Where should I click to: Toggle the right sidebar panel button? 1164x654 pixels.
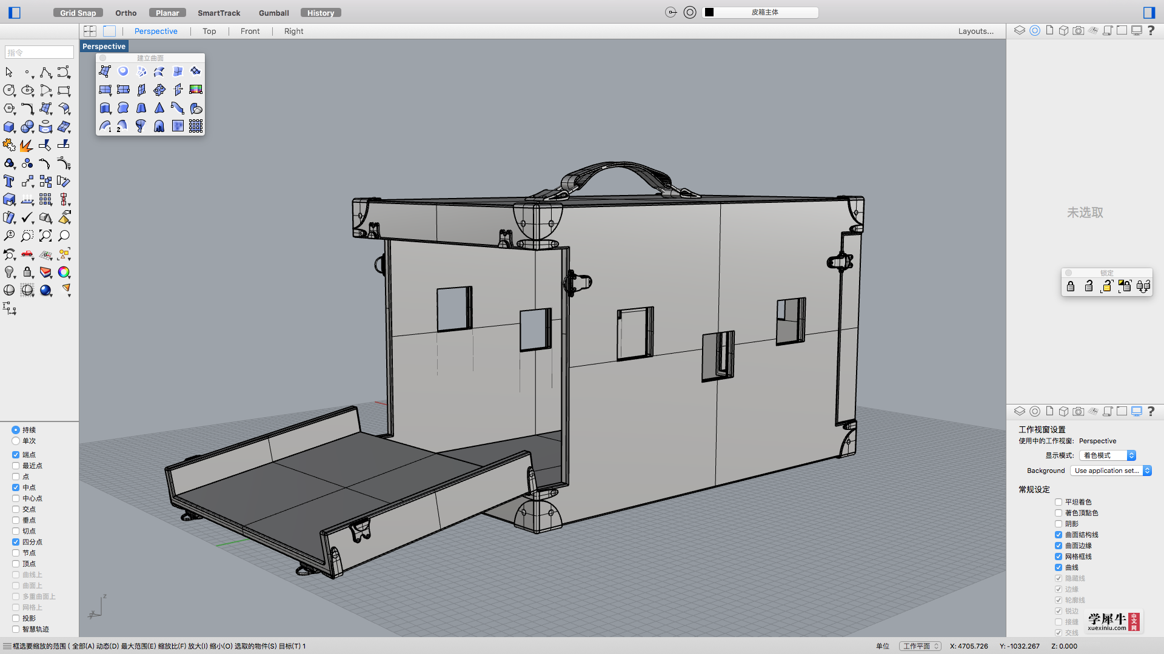click(1149, 12)
